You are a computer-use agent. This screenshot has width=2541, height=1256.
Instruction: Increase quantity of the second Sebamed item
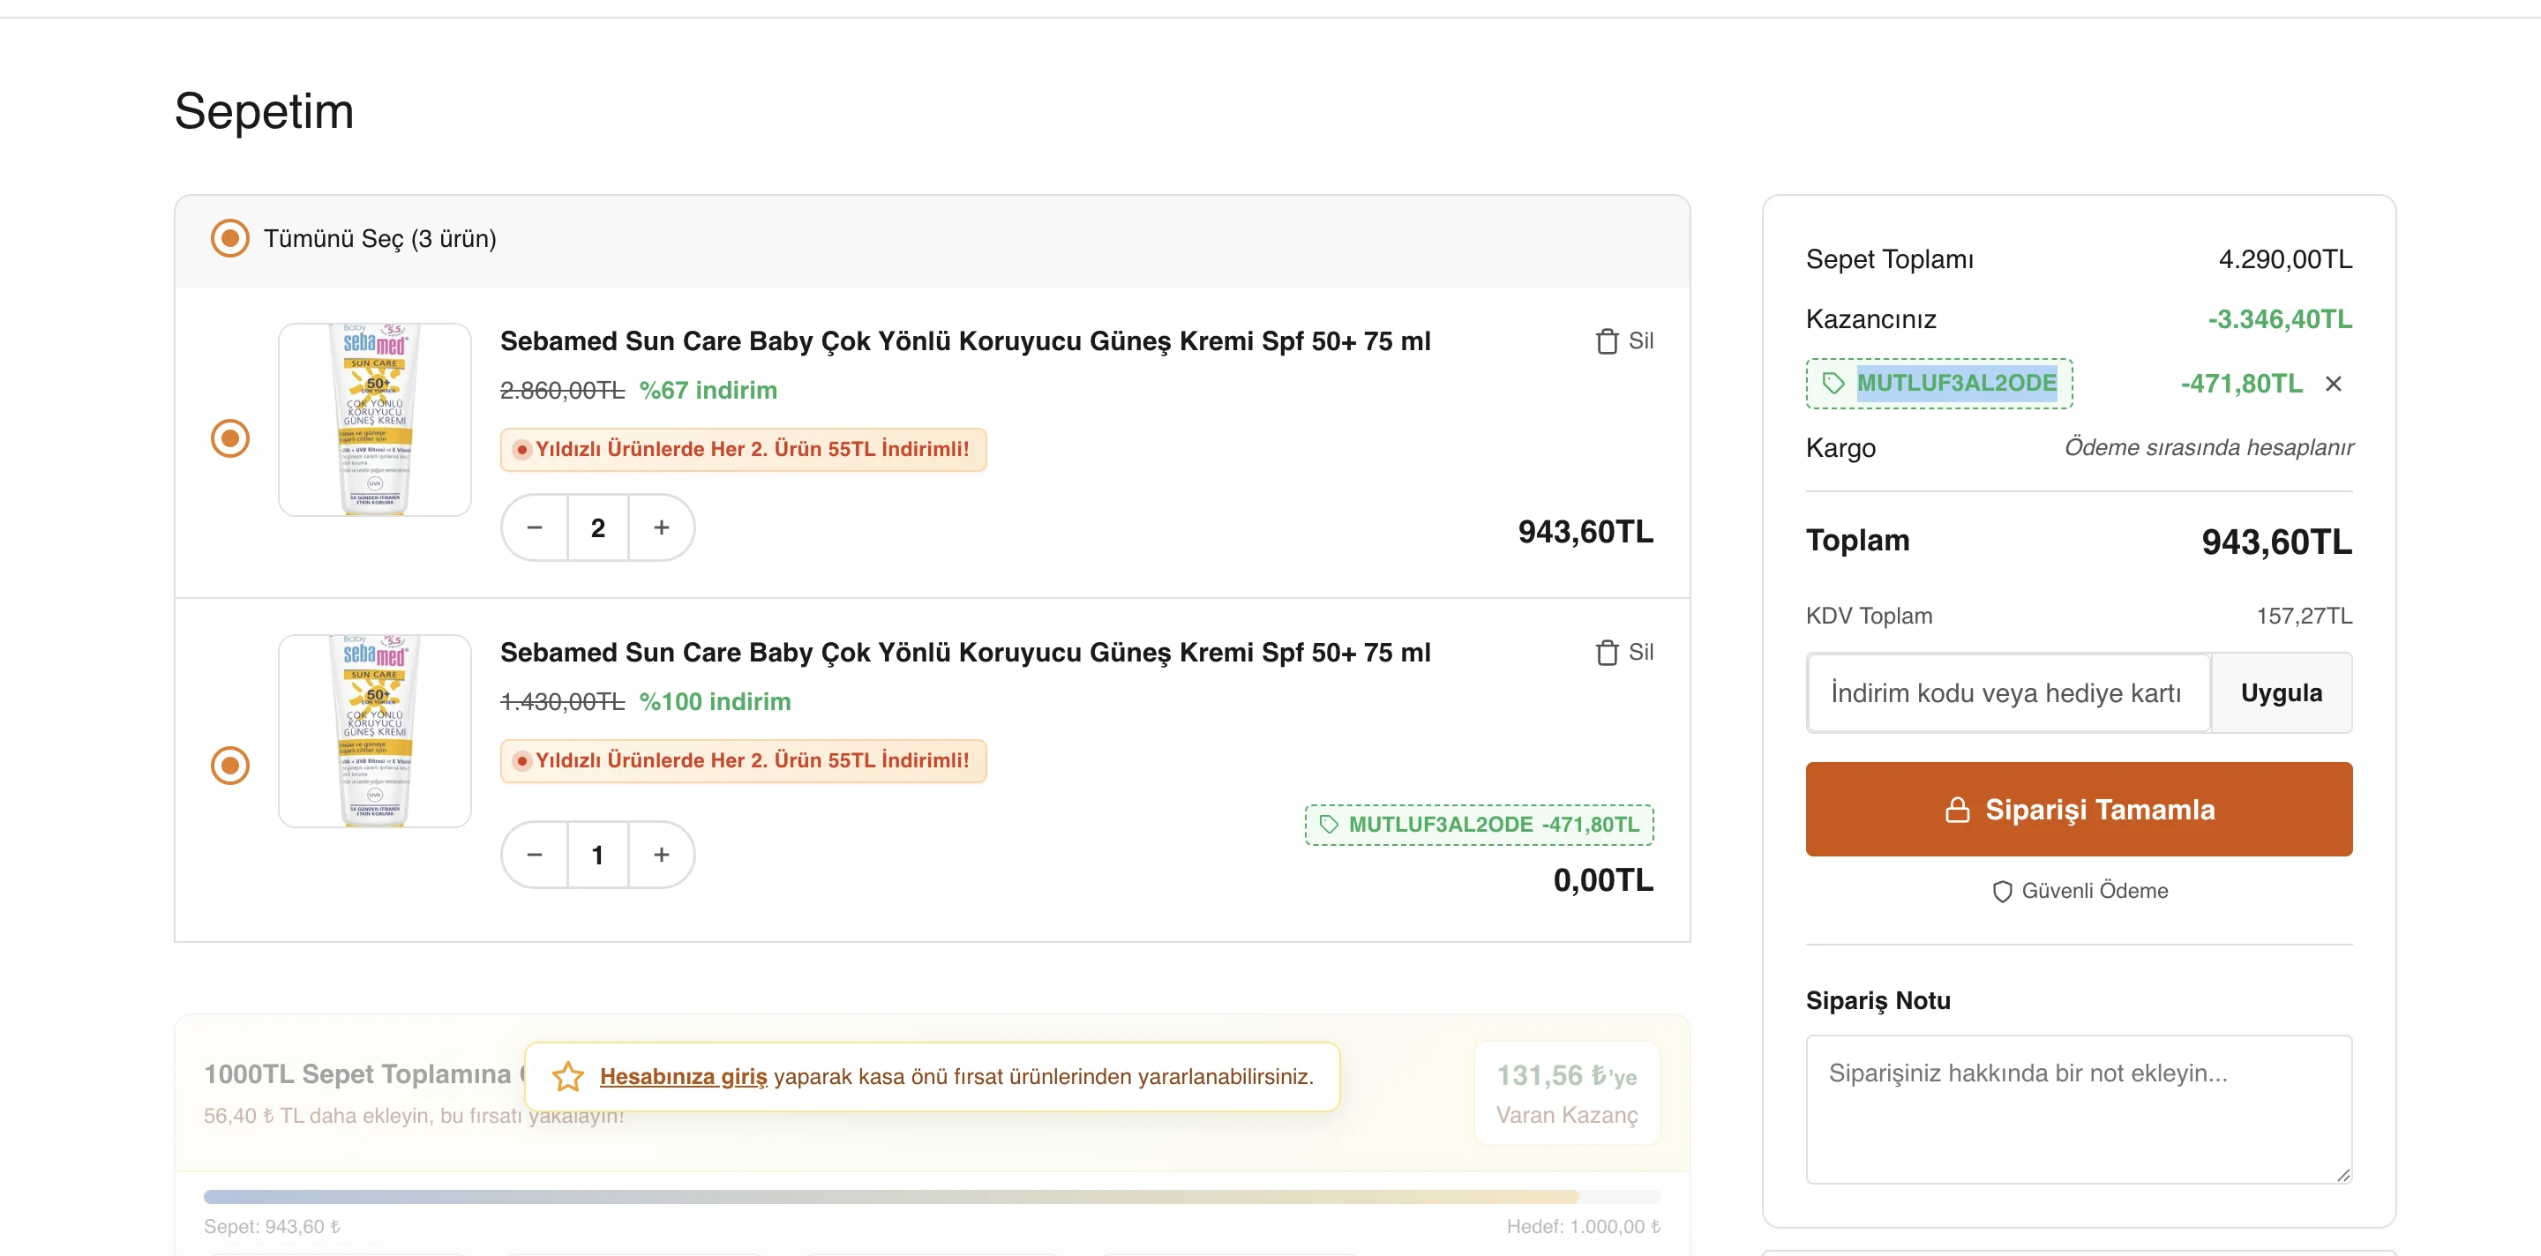(x=661, y=855)
